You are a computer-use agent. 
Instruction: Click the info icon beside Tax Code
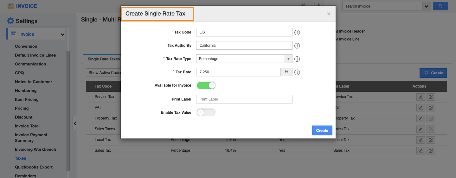[297, 33]
